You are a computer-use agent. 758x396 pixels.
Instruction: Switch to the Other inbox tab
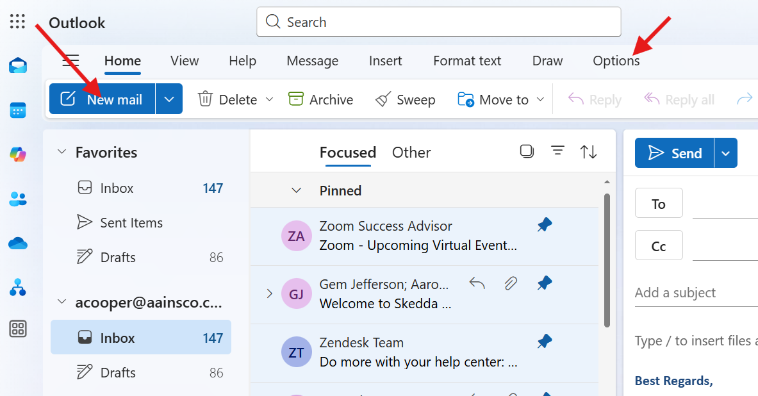point(411,153)
